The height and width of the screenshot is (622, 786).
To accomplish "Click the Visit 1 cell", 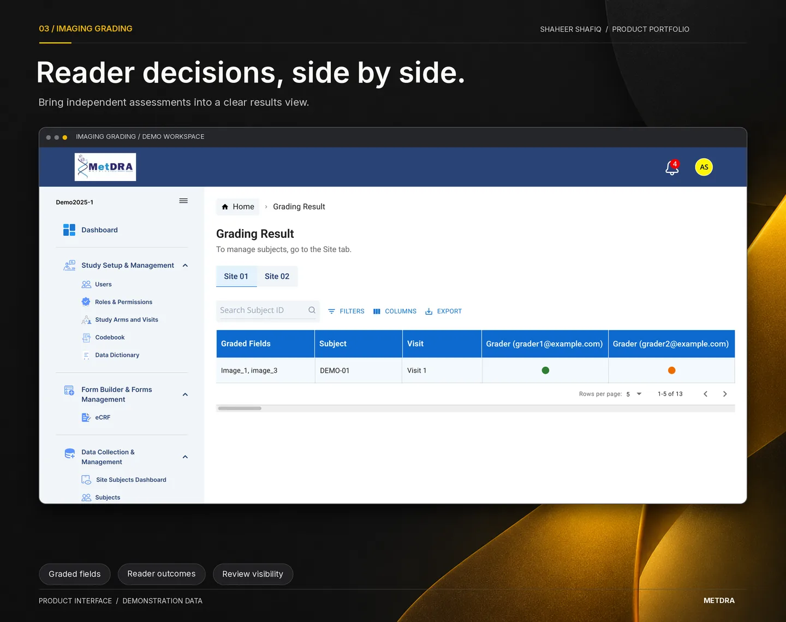I will [442, 370].
